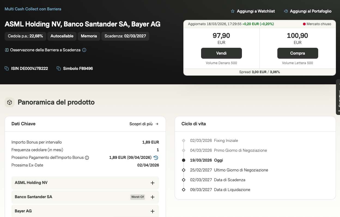Expand the ASML Holding NV row
The width and height of the screenshot is (340, 217).
(153, 183)
